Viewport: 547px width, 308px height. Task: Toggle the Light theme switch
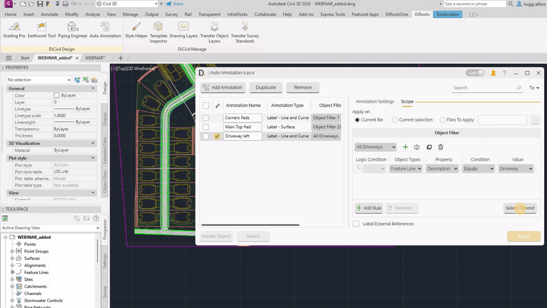tap(475, 73)
